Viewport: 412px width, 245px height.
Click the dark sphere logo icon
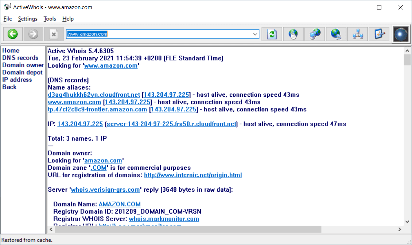(401, 34)
